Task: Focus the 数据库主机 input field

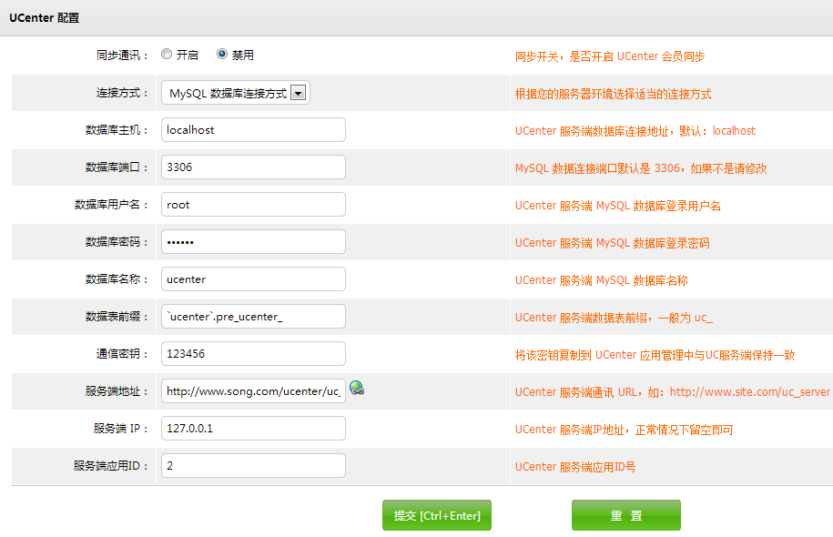Action: (x=253, y=130)
